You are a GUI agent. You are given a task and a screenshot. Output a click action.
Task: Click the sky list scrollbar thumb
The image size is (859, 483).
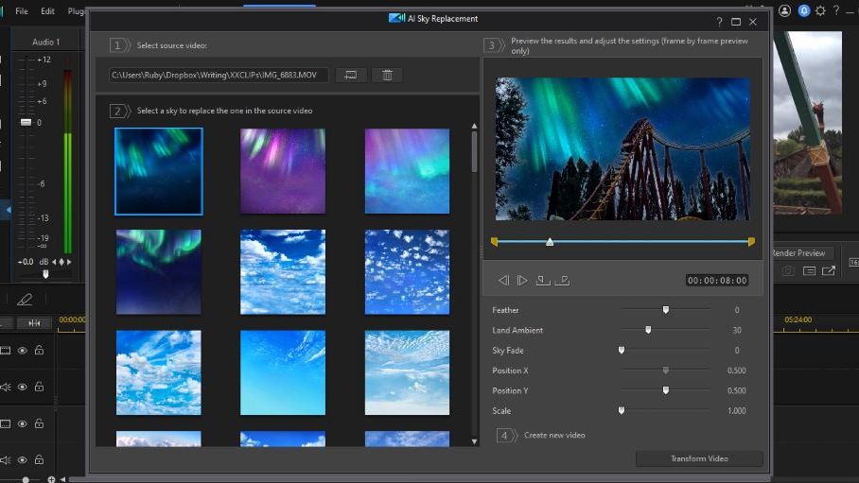(x=474, y=151)
